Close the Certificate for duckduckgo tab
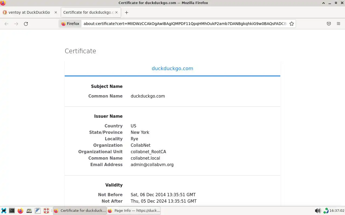Screen dimensions: 345x215 pos(116,12)
